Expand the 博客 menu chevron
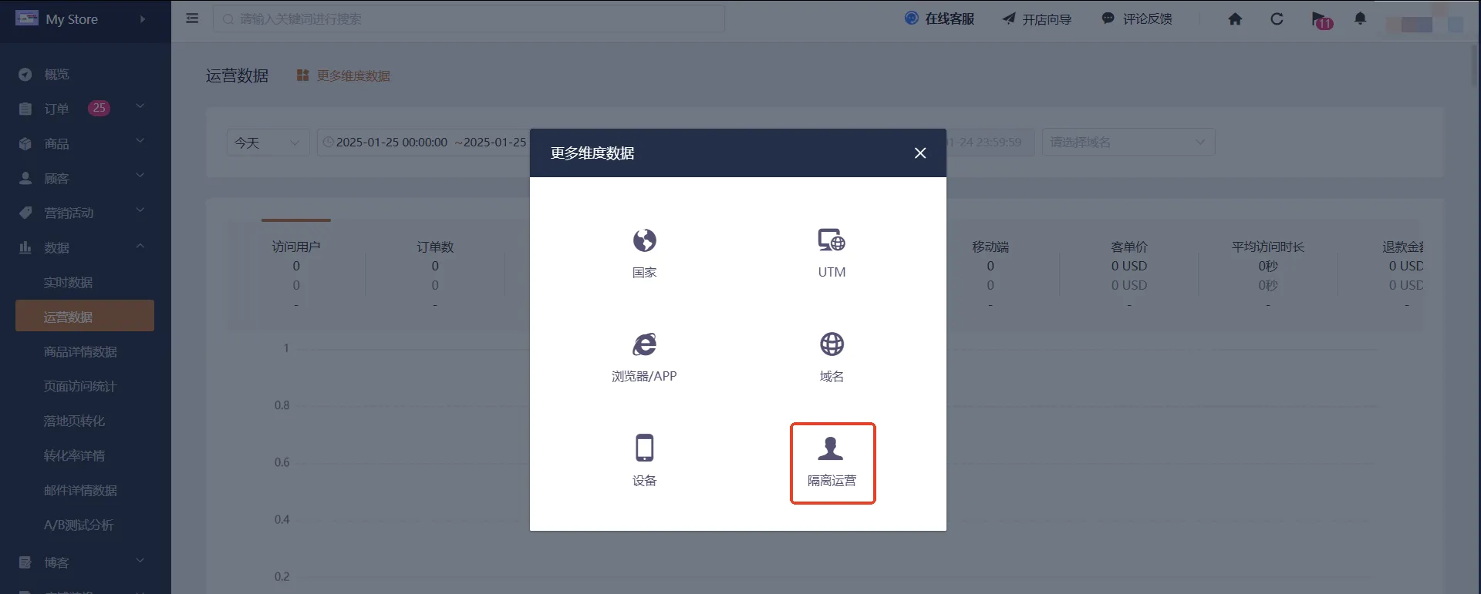Image resolution: width=1481 pixels, height=594 pixels. pos(140,561)
